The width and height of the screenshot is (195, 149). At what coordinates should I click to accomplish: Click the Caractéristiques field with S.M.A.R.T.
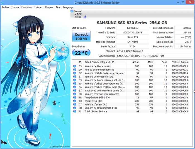pyautogui.click(x=154, y=56)
